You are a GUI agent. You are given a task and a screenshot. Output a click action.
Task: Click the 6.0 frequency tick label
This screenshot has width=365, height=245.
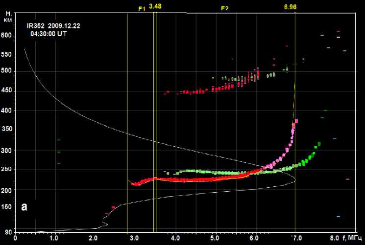pos(254,238)
